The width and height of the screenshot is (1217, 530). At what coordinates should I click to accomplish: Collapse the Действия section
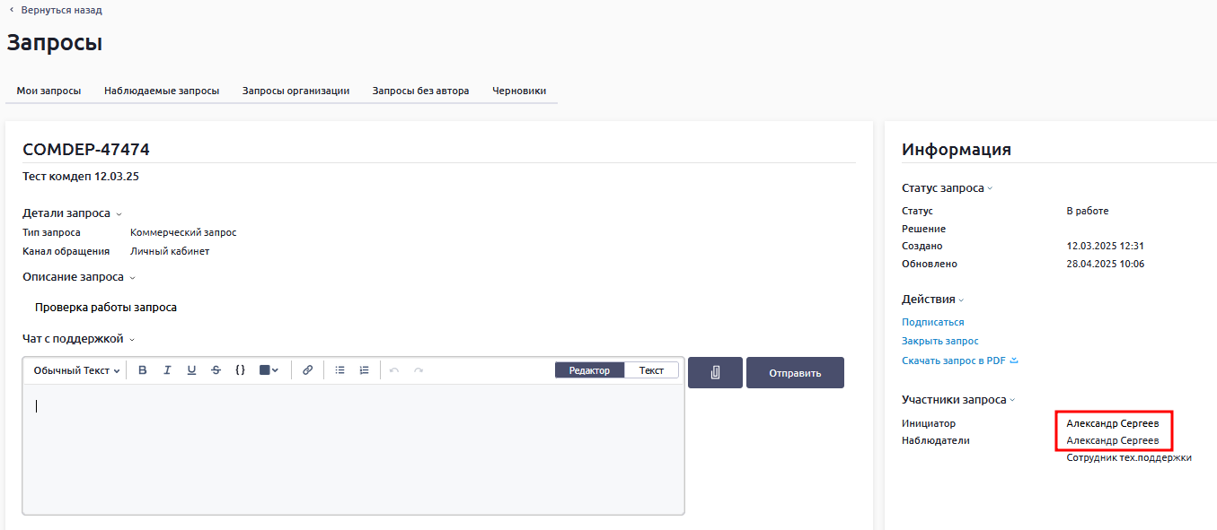click(932, 300)
